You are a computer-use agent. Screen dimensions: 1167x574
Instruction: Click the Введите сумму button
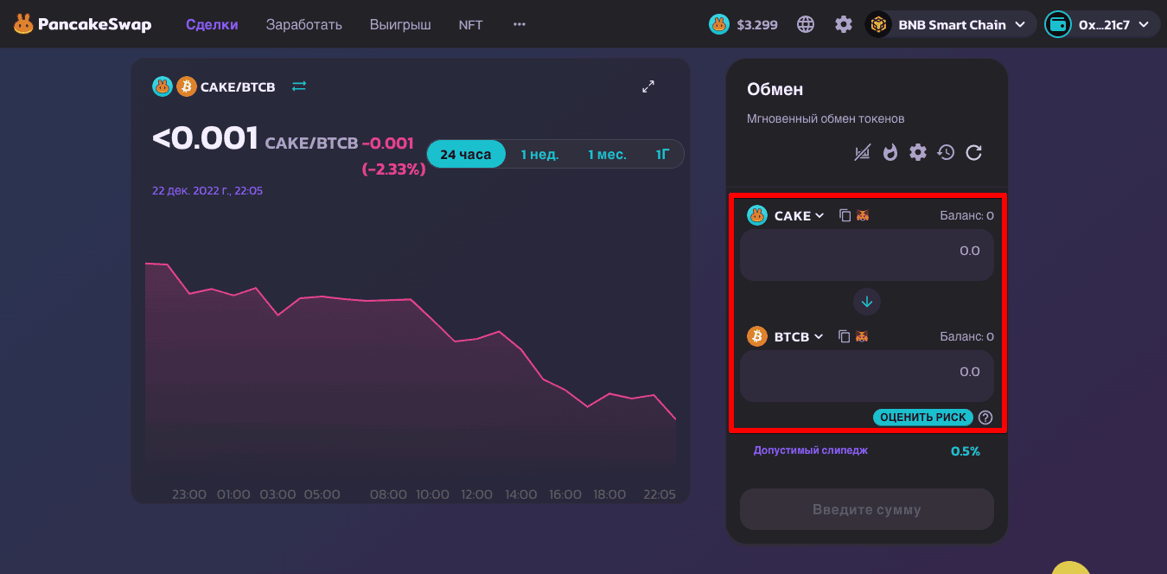click(867, 509)
